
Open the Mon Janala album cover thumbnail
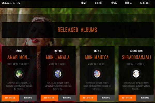(x=58, y=74)
